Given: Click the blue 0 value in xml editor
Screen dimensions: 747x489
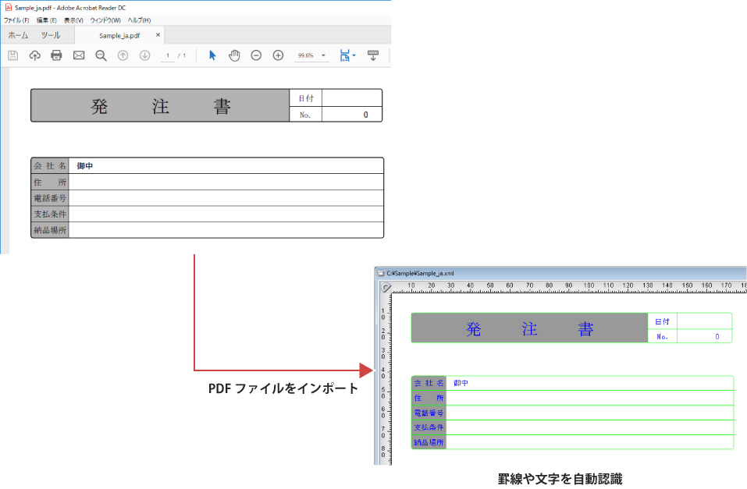Looking at the screenshot, I should coord(717,337).
